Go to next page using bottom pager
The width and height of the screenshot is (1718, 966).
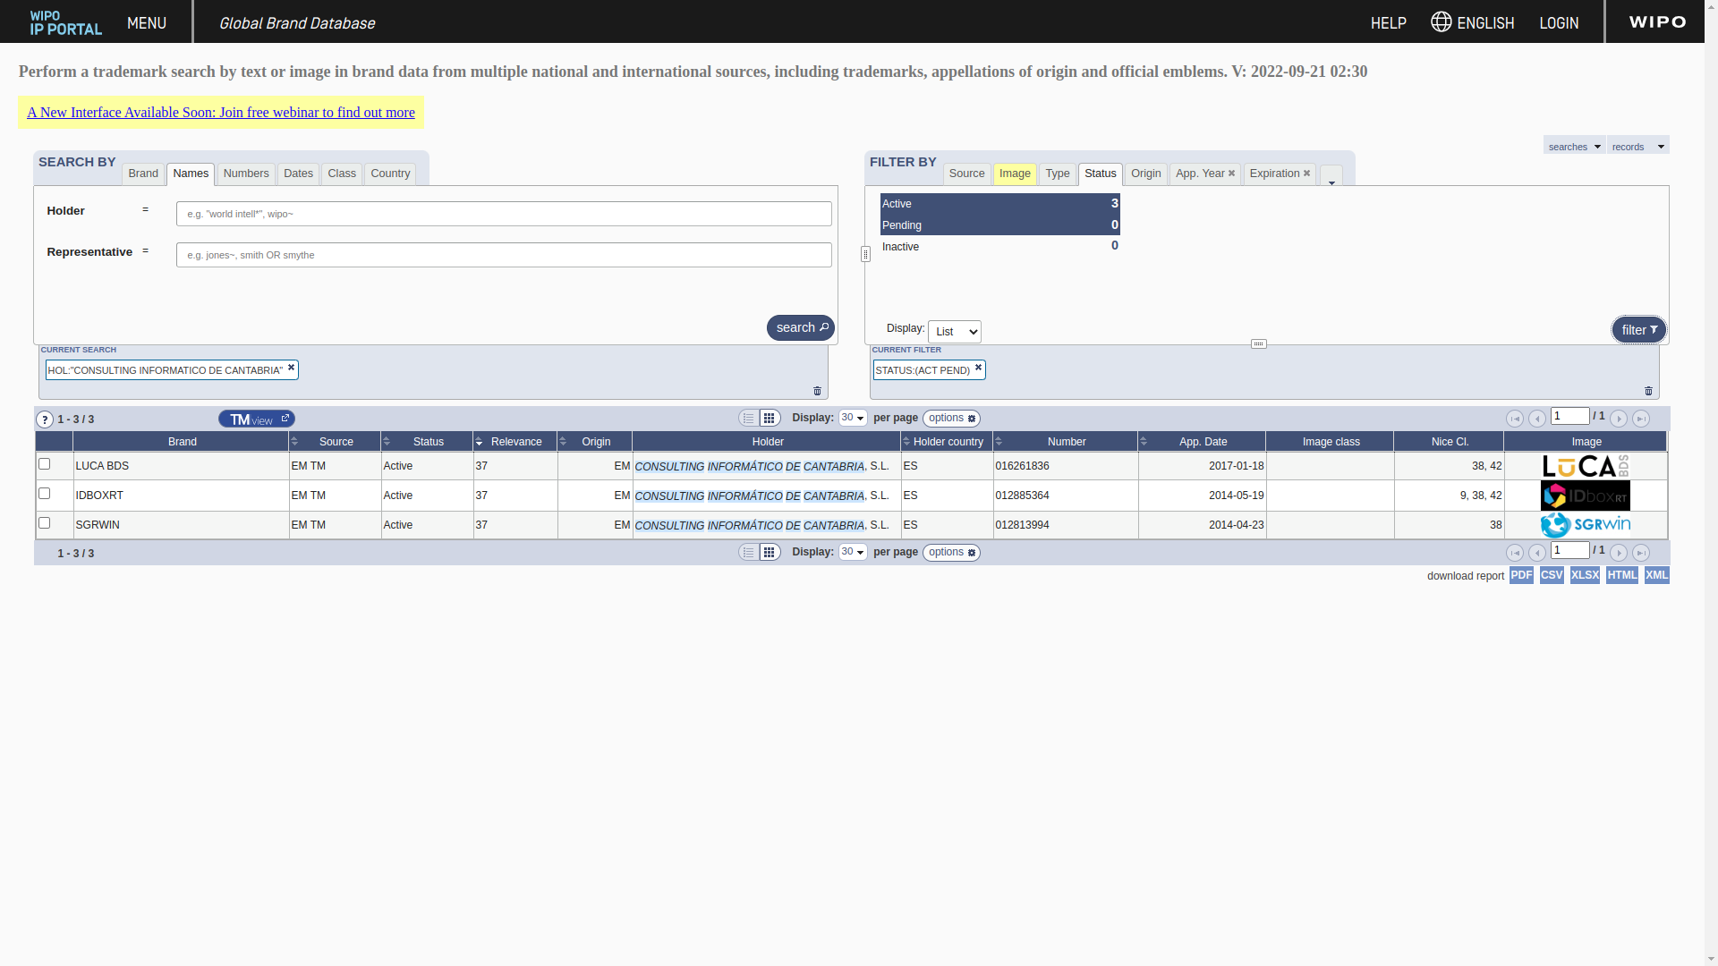click(x=1619, y=553)
